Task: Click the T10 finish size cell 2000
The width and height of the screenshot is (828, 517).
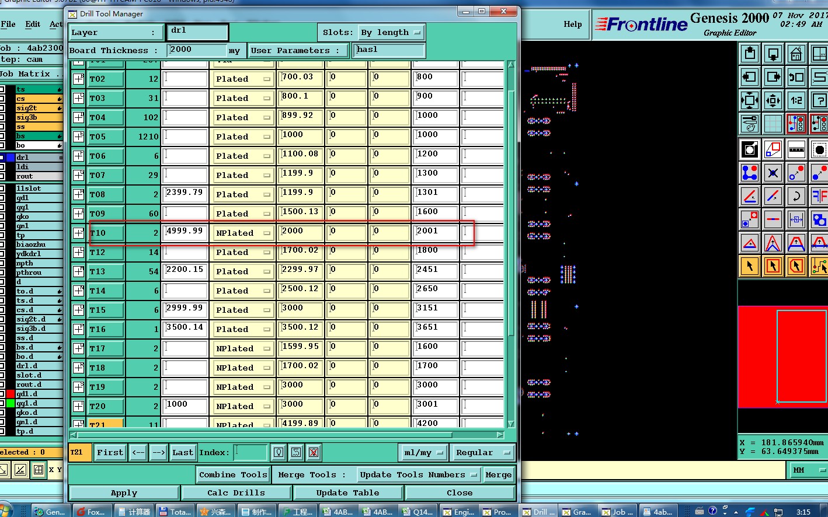Action: click(301, 233)
